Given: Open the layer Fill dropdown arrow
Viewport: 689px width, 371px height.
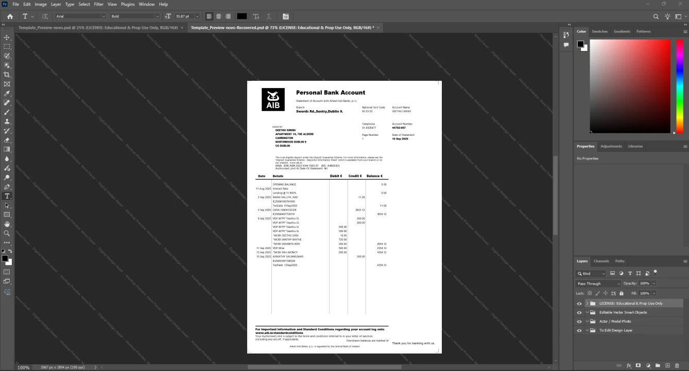Looking at the screenshot, I should tap(654, 293).
